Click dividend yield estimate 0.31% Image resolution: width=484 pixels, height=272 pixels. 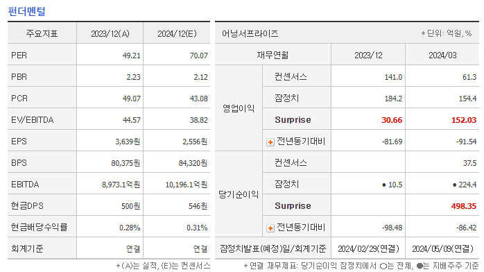pos(197,228)
